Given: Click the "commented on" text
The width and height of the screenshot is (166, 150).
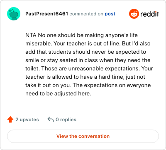Looking at the screenshot, I should [86, 14].
